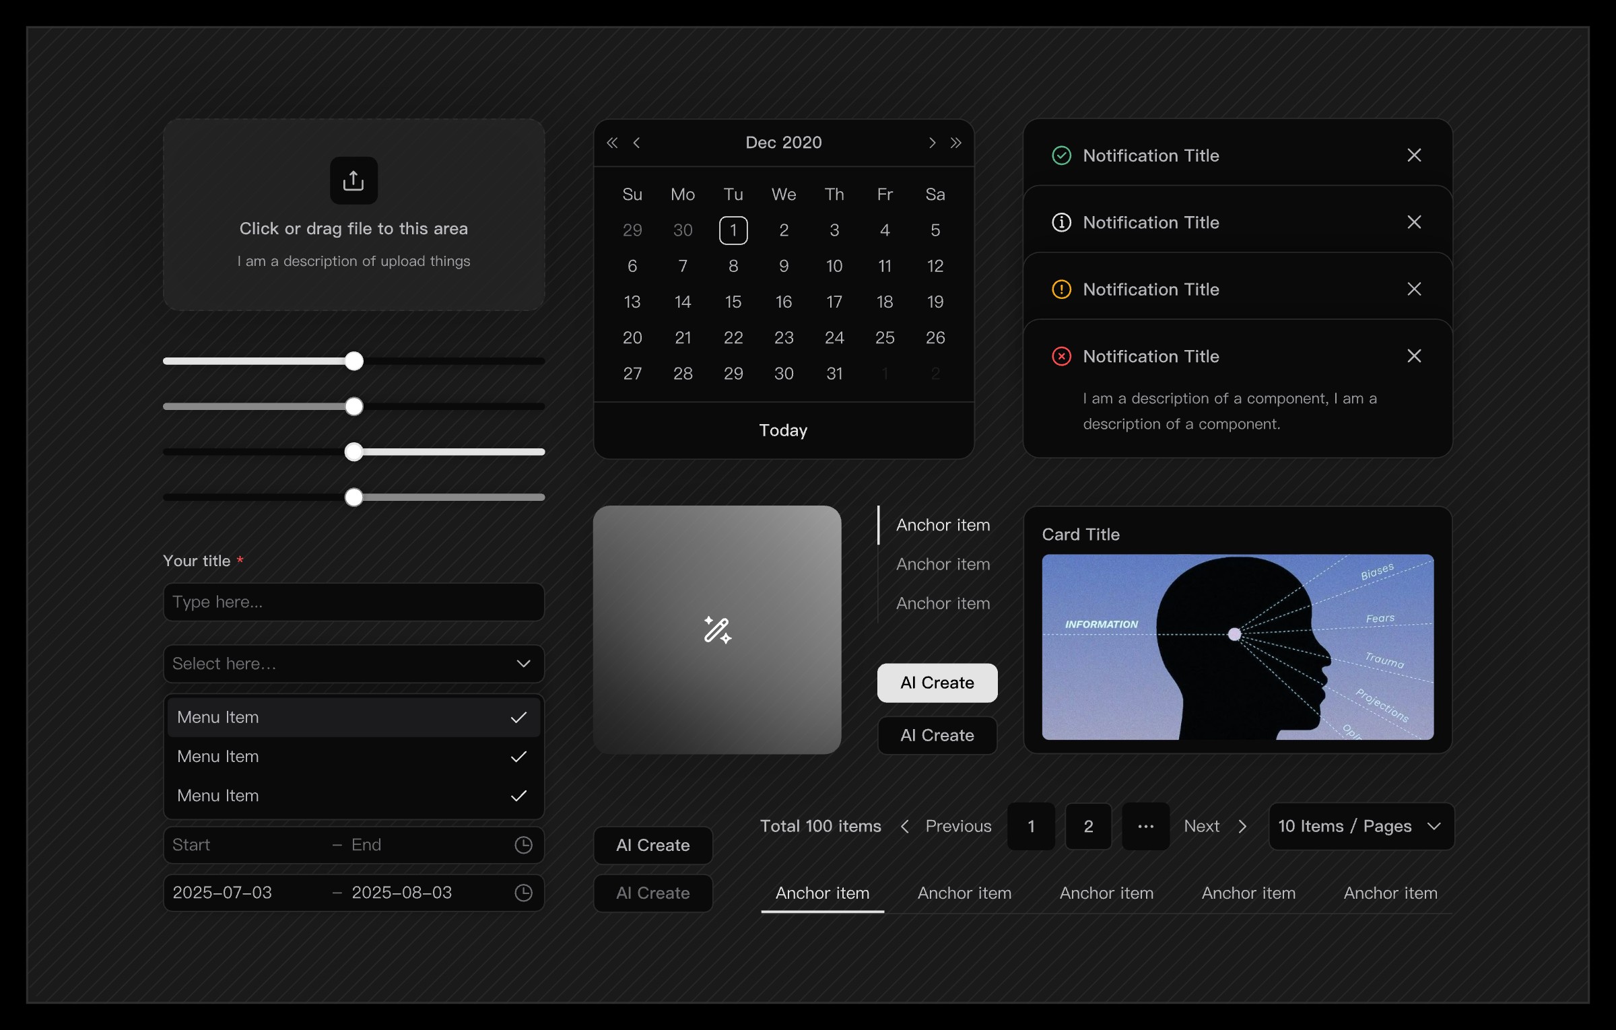
Task: Toggle the third Menu Item checkmark
Action: tap(518, 796)
